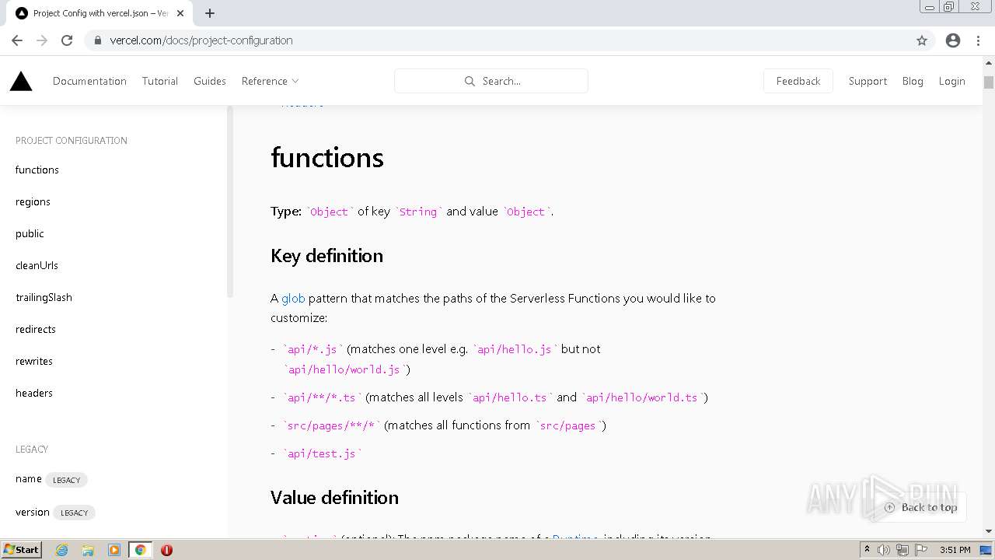Follow the glob hyperlink
The image size is (995, 560).
[293, 298]
